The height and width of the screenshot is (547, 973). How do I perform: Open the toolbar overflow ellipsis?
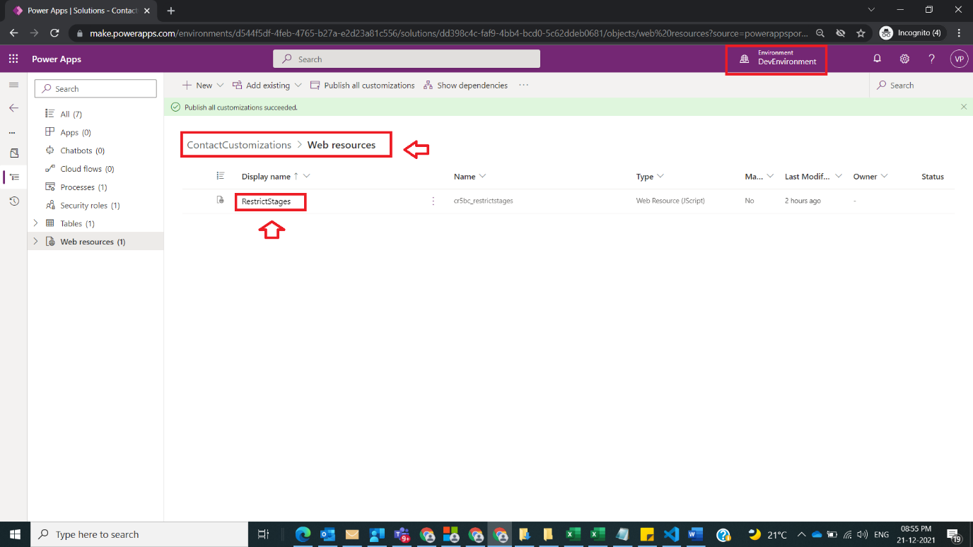(x=523, y=85)
